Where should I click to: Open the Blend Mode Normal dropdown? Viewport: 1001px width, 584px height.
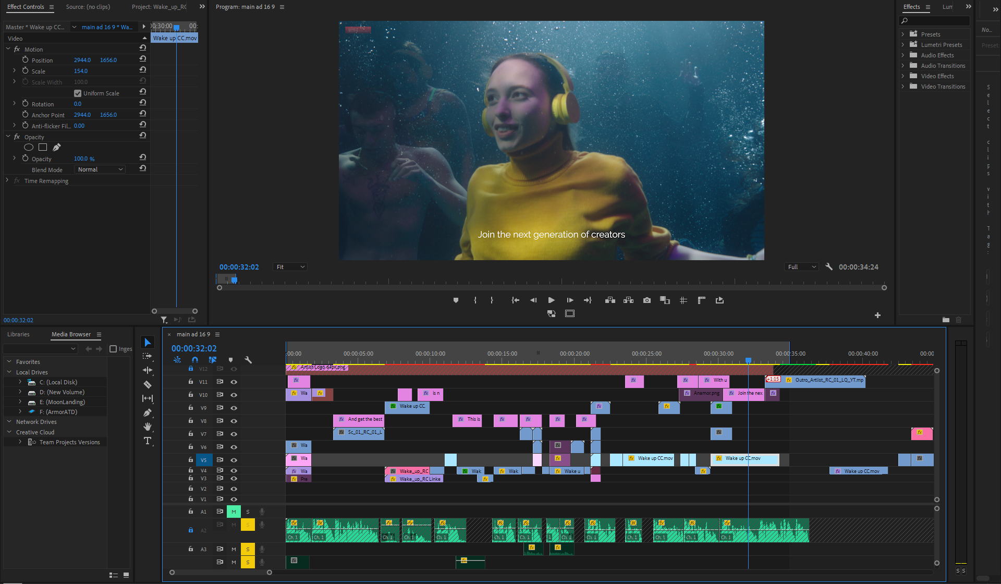click(100, 169)
